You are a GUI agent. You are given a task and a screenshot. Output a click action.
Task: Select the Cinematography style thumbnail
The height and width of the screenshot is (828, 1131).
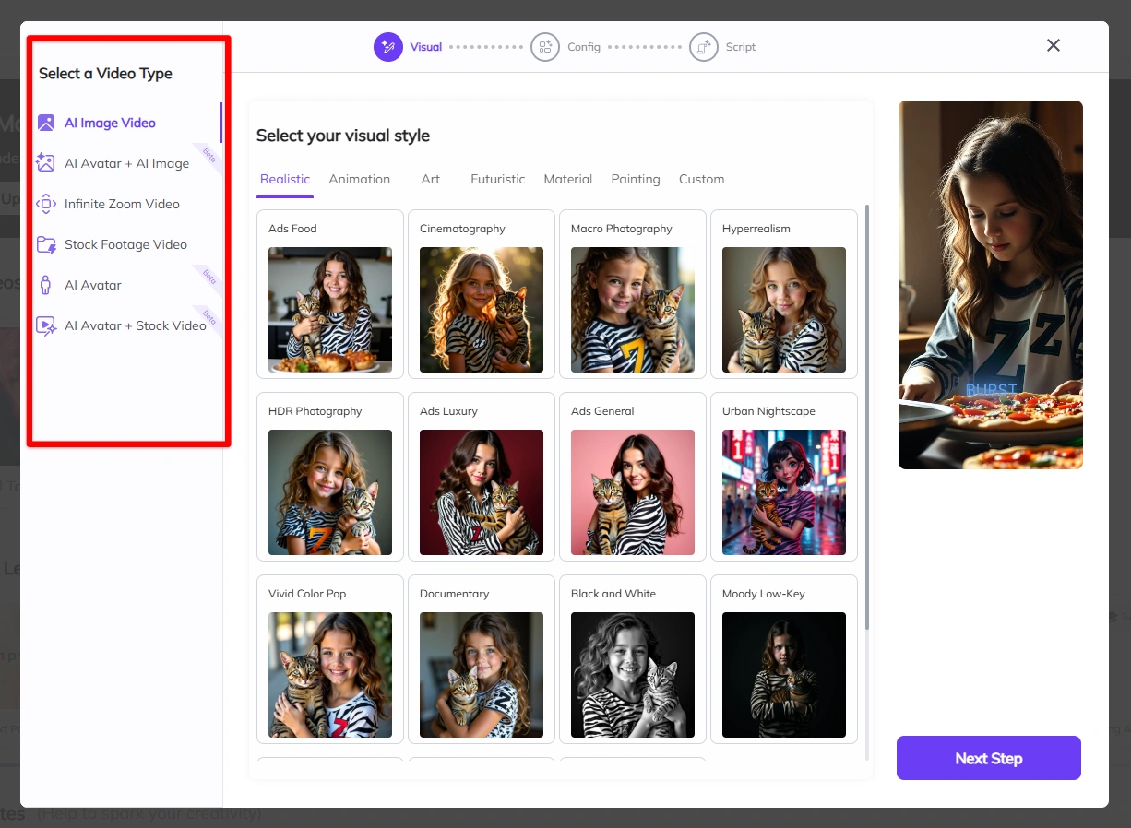tap(482, 310)
